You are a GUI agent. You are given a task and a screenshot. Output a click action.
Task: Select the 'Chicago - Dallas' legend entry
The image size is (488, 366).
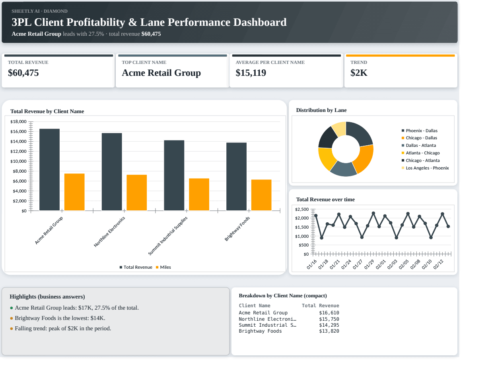(419, 138)
